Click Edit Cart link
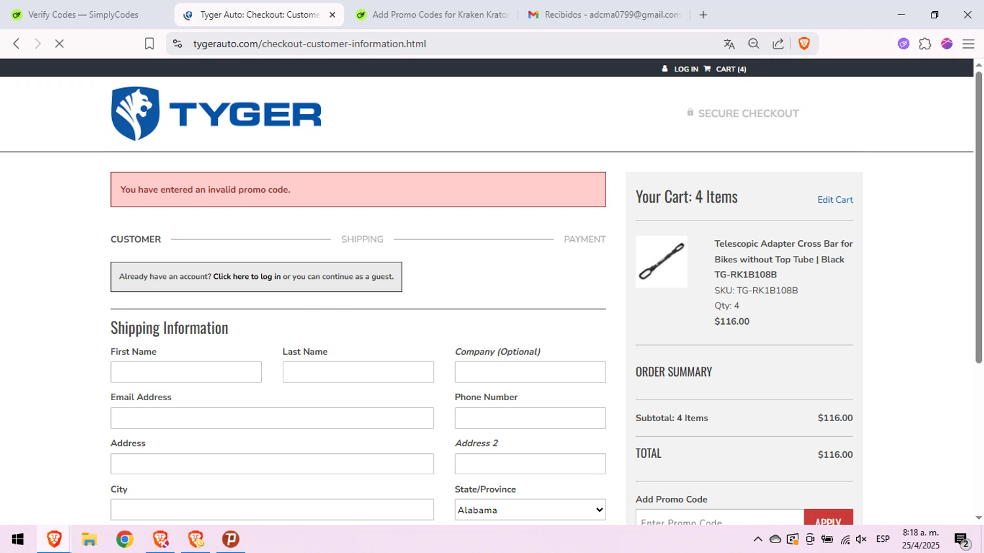Image resolution: width=984 pixels, height=553 pixels. coord(835,199)
